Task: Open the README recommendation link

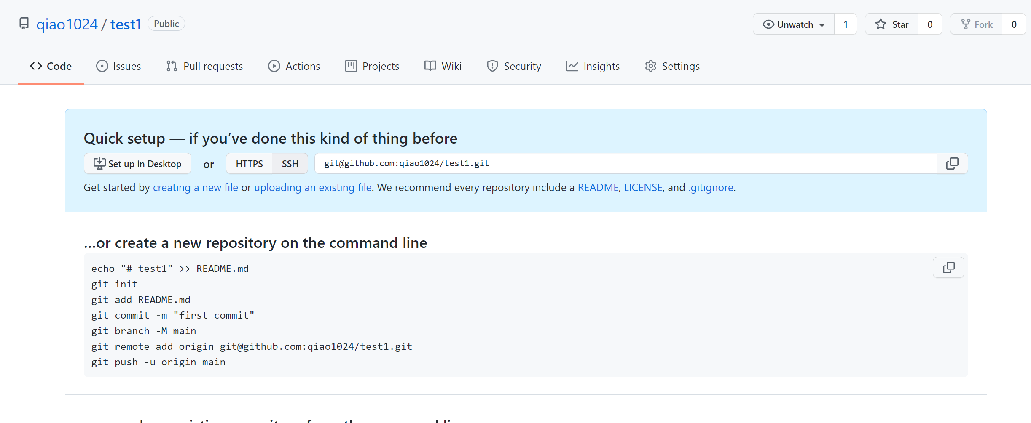Action: [598, 187]
